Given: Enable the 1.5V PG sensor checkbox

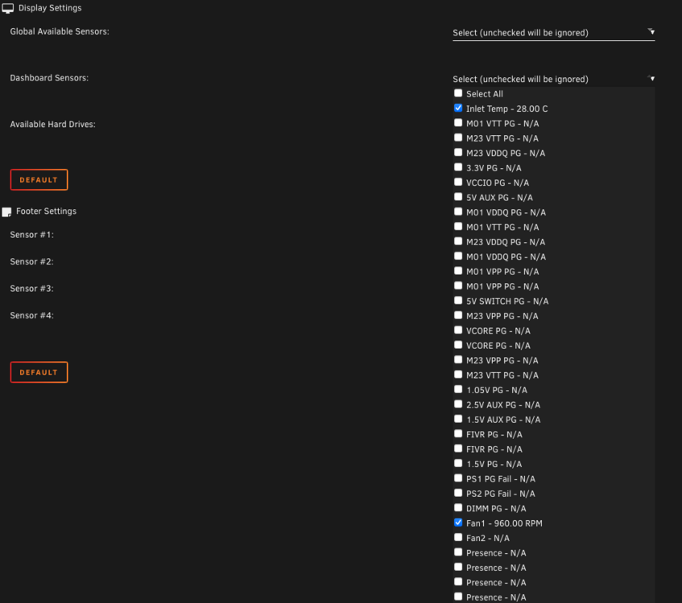Looking at the screenshot, I should click(458, 464).
